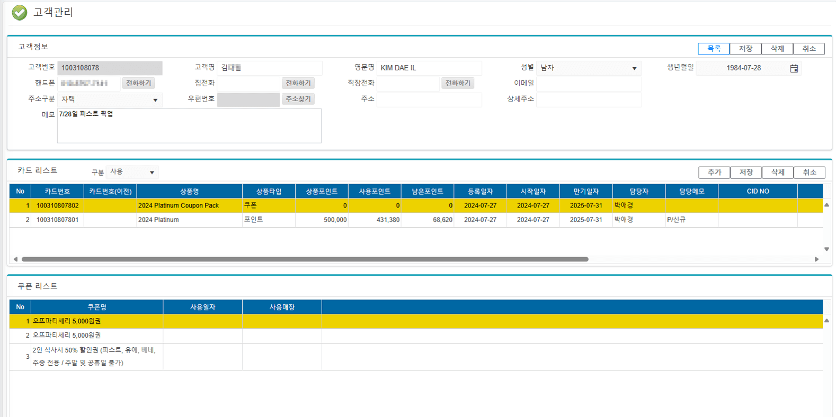The image size is (836, 417).
Task: Click 목록 button in customer info
Action: pos(713,49)
